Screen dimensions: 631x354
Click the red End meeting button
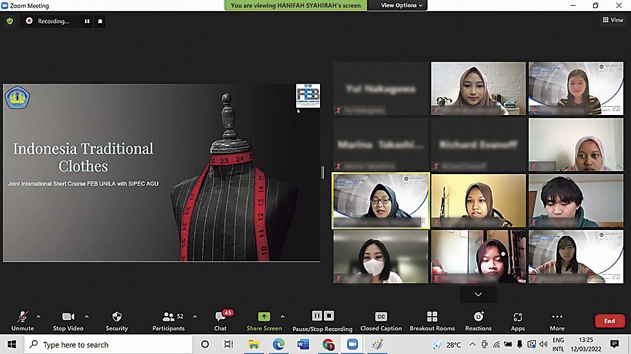pos(610,321)
